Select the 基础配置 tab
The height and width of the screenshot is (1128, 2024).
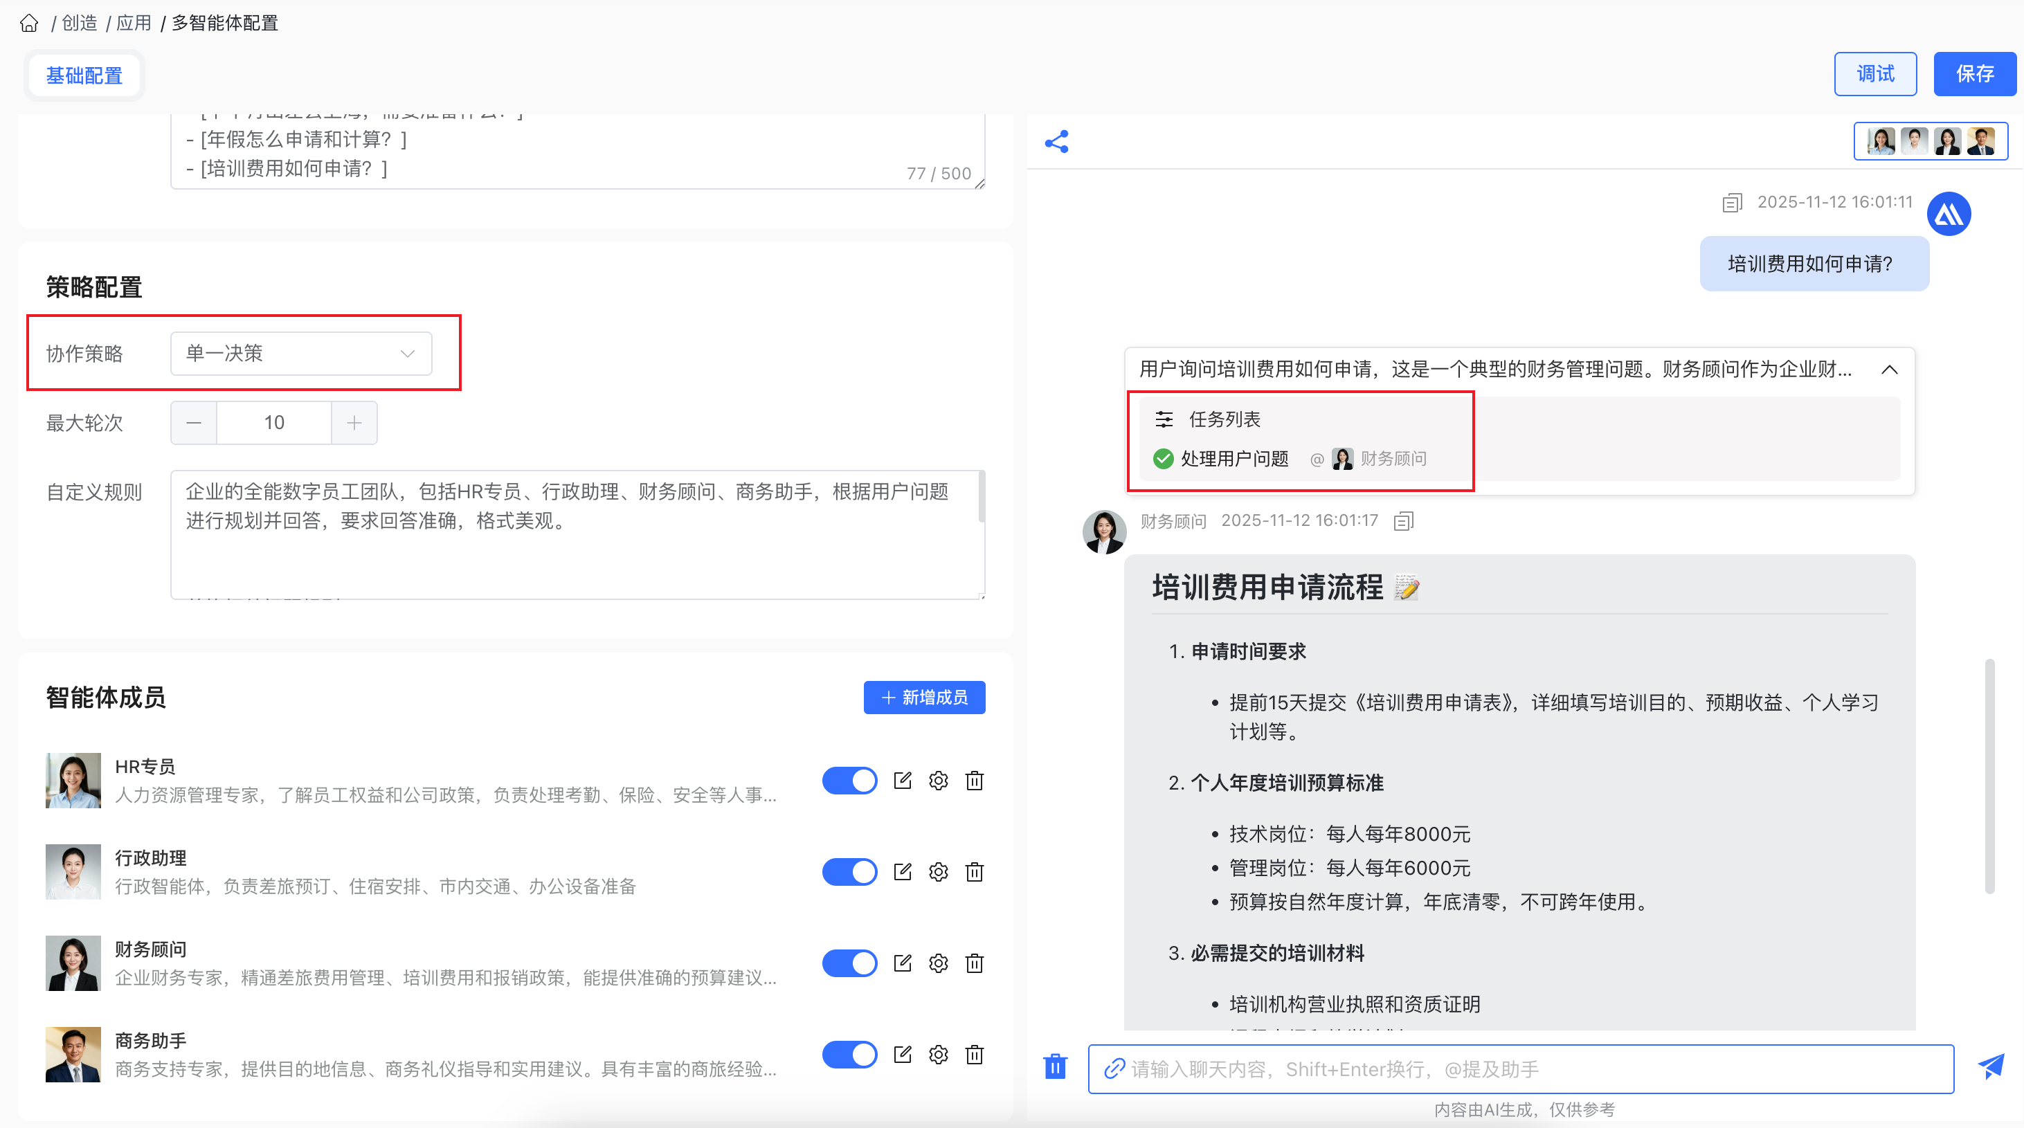pyautogui.click(x=84, y=75)
